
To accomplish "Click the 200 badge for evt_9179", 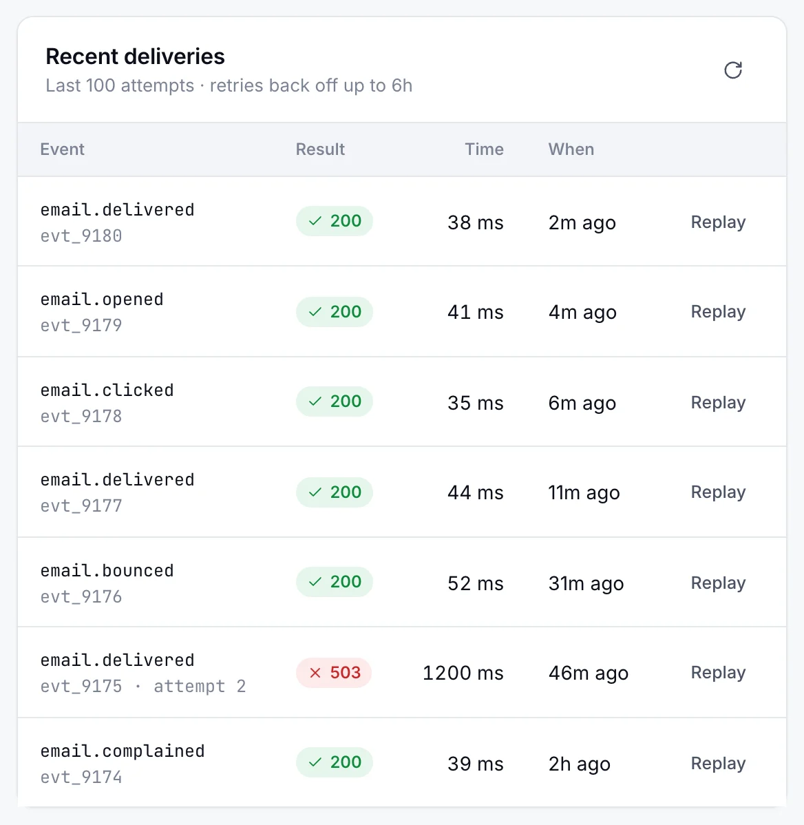I will (x=335, y=312).
